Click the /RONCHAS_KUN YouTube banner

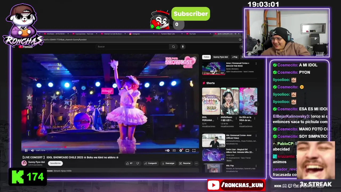236,185
